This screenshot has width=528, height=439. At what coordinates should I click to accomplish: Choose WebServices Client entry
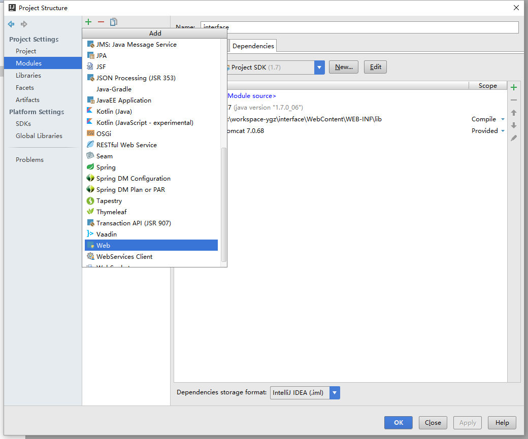pyautogui.click(x=151, y=256)
